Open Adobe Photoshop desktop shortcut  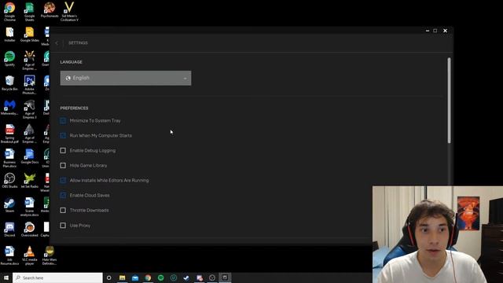(30, 85)
